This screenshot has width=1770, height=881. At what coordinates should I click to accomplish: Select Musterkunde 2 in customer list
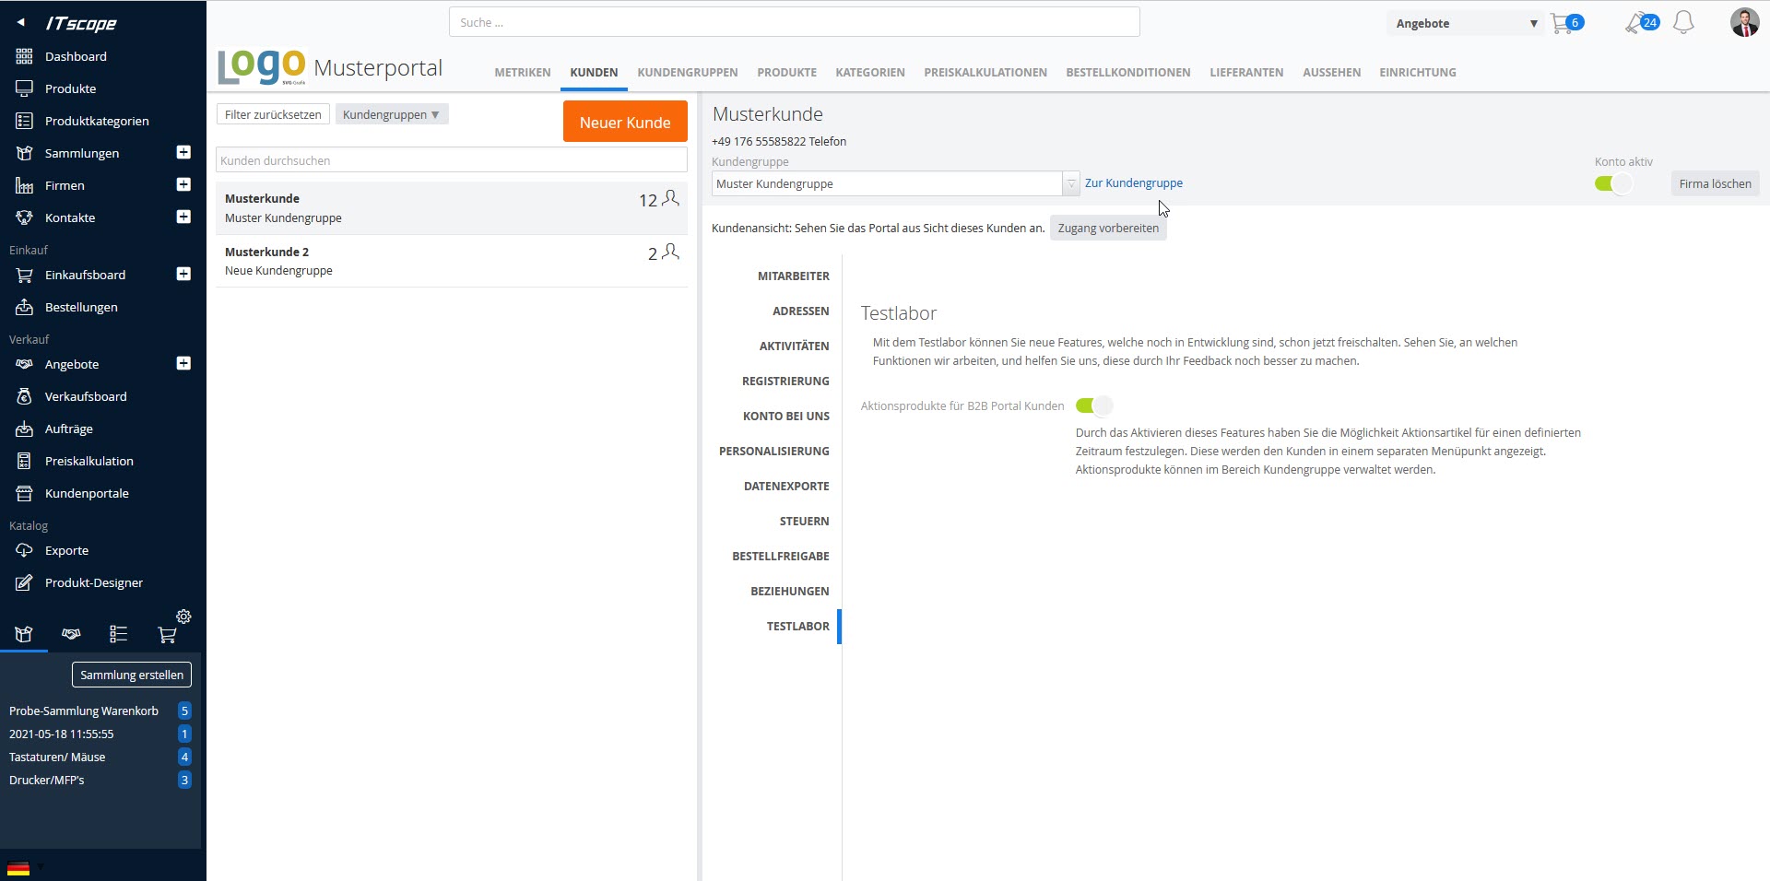[x=452, y=261]
